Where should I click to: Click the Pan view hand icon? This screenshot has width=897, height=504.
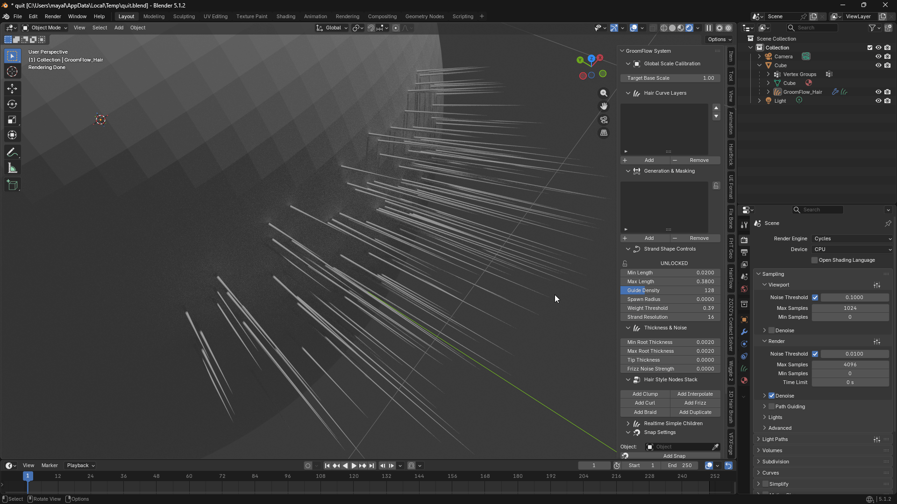tap(604, 106)
